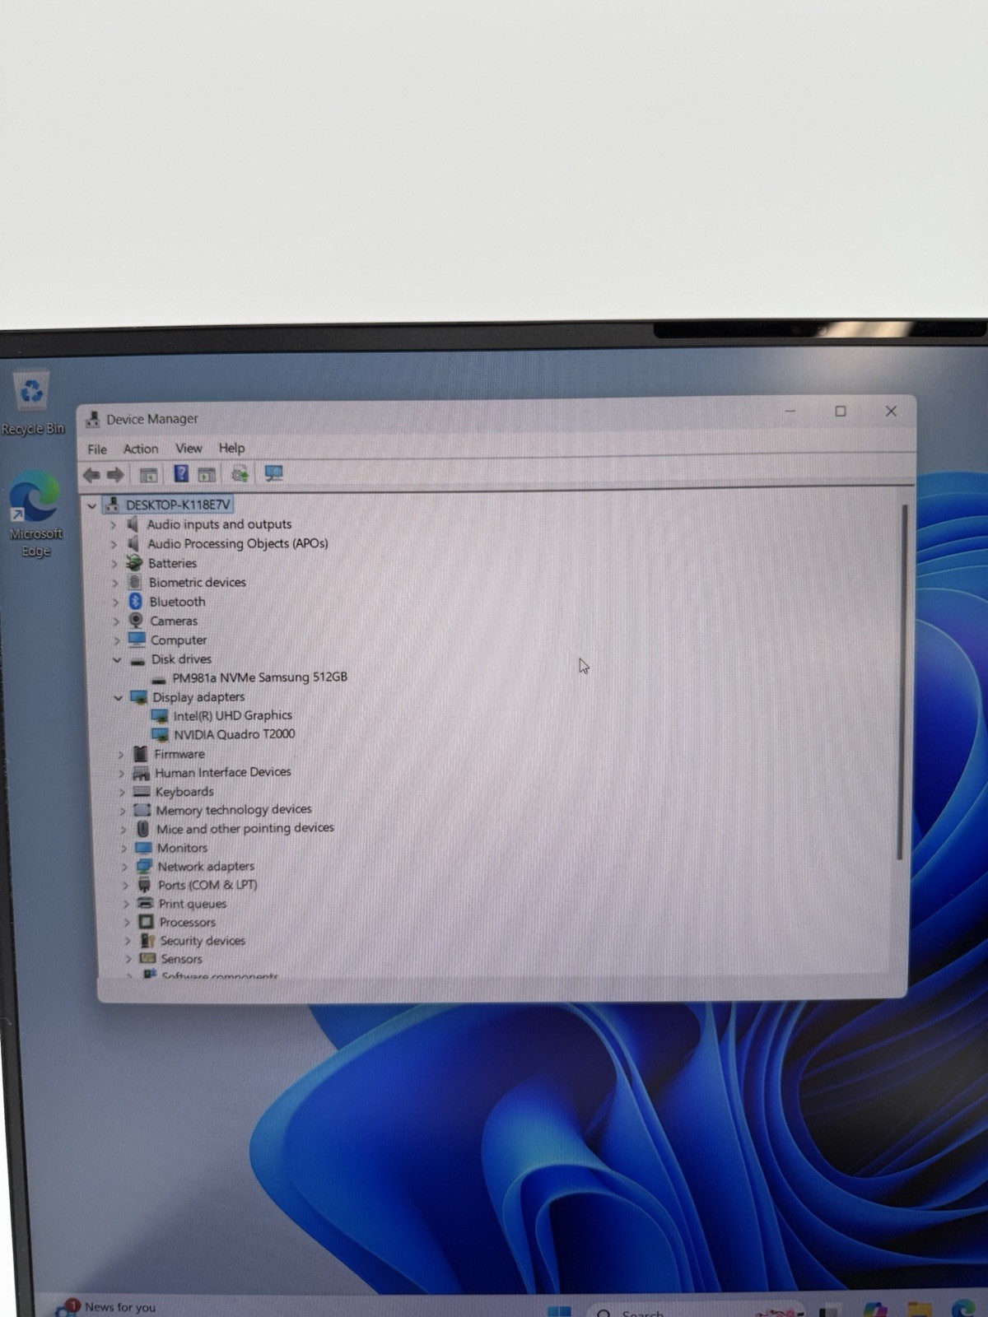Open Help via the blue question mark icon
The width and height of the screenshot is (988, 1317).
click(181, 474)
